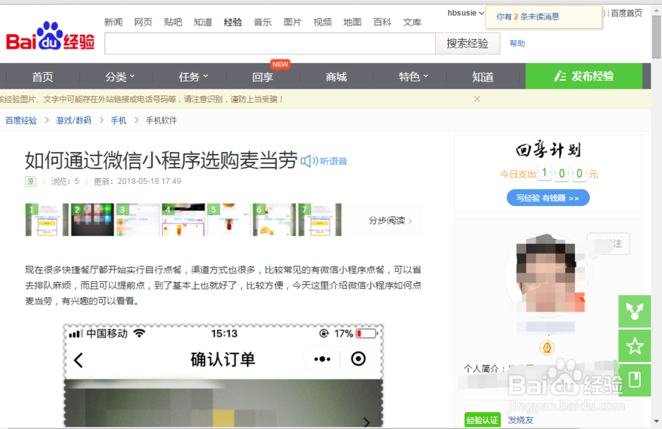Viewport: 662px width, 429px height.
Task: Click the bookmark icon on right sidebar
Action: [x=634, y=380]
